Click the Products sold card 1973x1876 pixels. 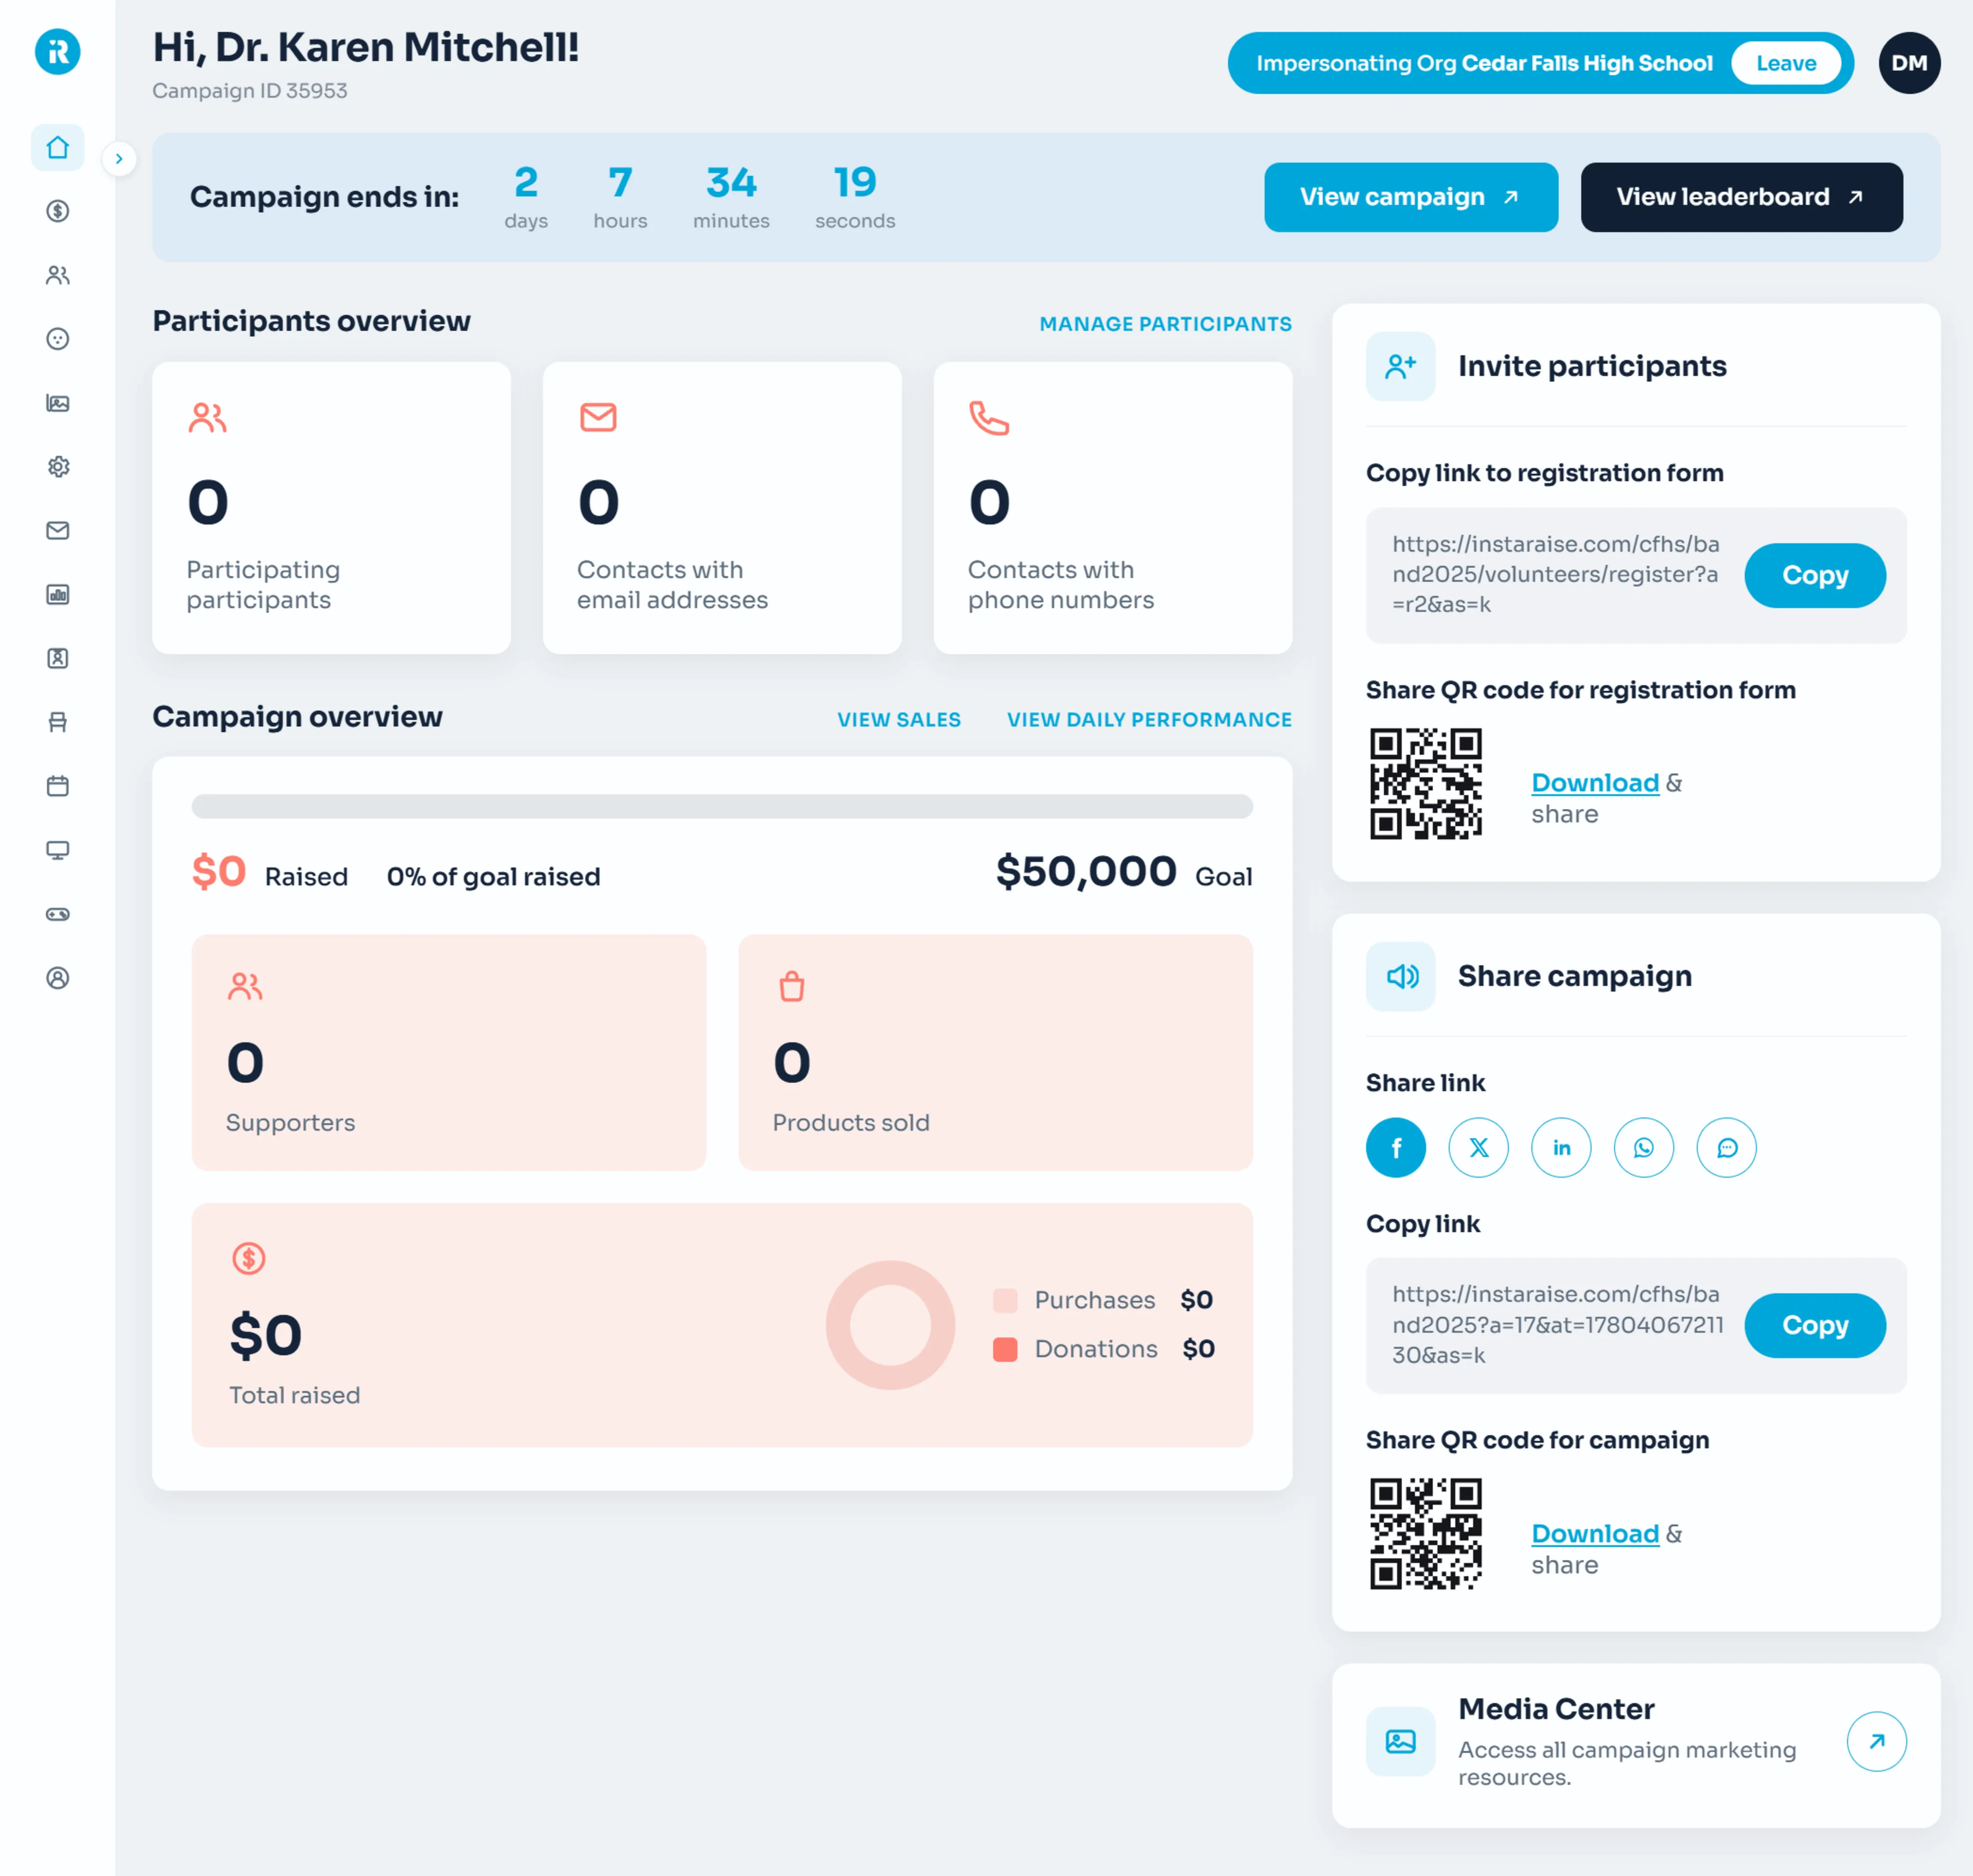[x=995, y=1052]
